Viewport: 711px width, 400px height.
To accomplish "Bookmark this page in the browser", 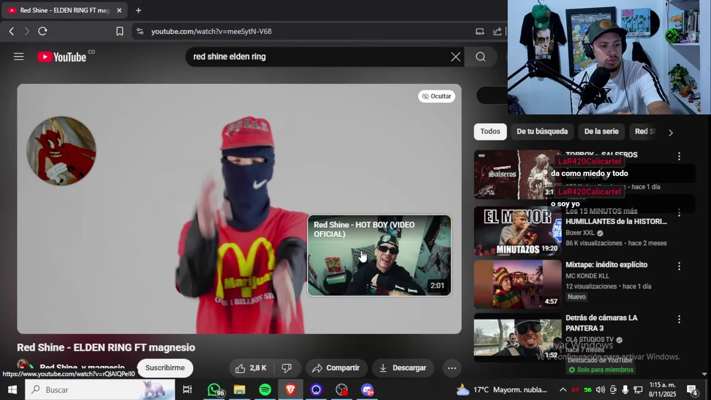I will pyautogui.click(x=119, y=31).
